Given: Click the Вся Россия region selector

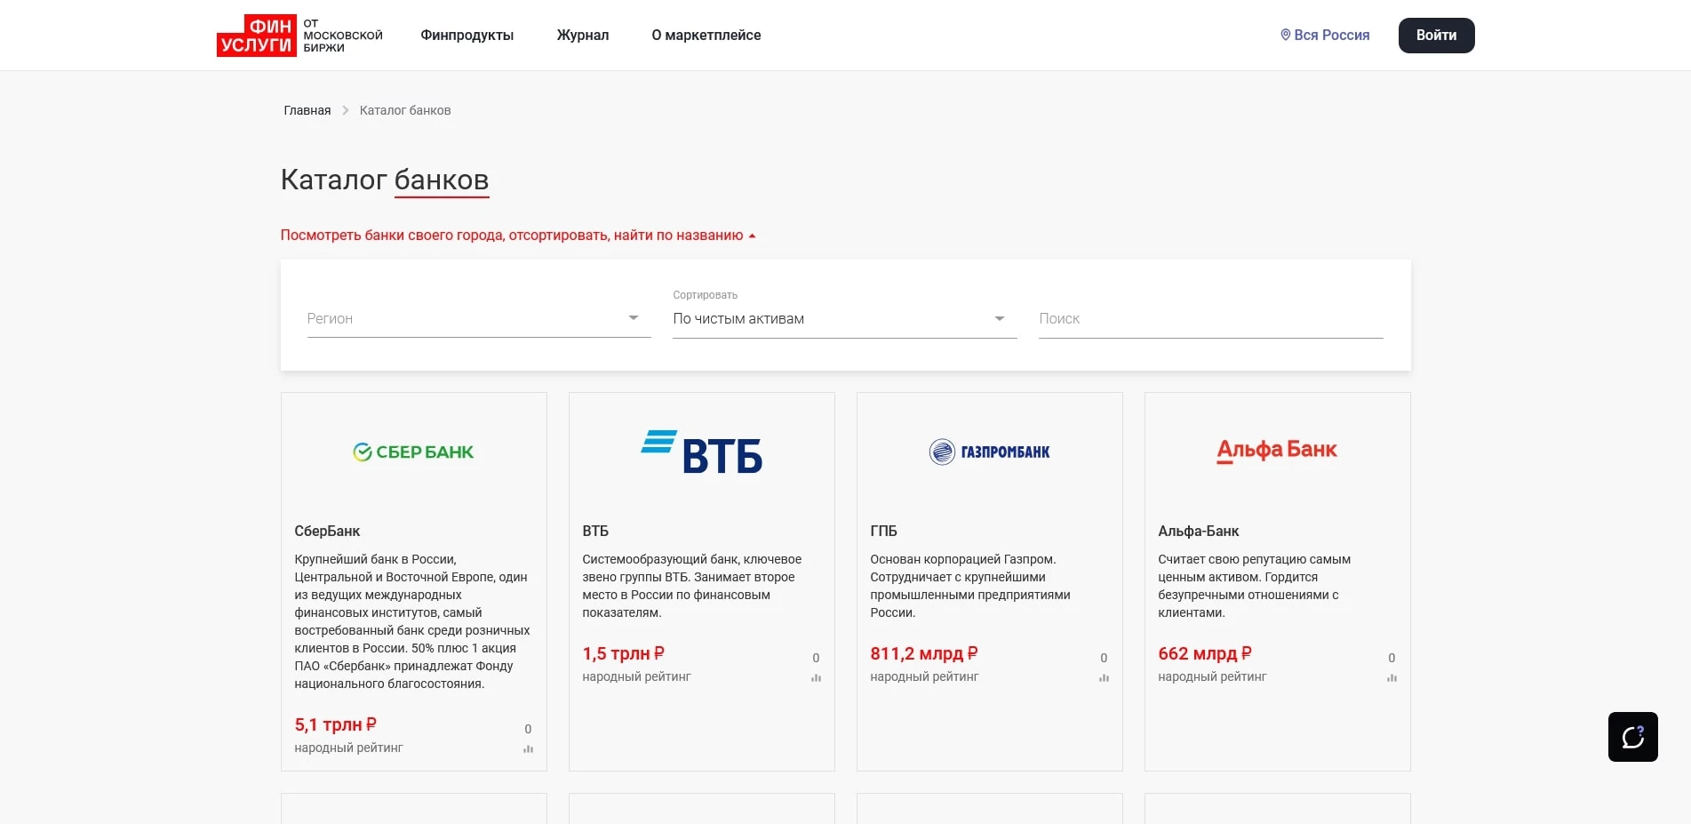Looking at the screenshot, I should point(1331,35).
